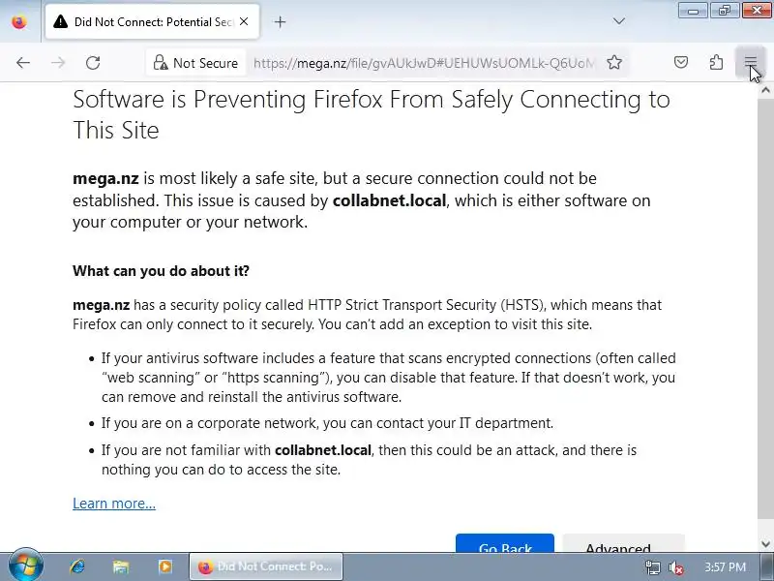Close the Did Not Connect tab
Image resolution: width=774 pixels, height=581 pixels.
pos(243,21)
